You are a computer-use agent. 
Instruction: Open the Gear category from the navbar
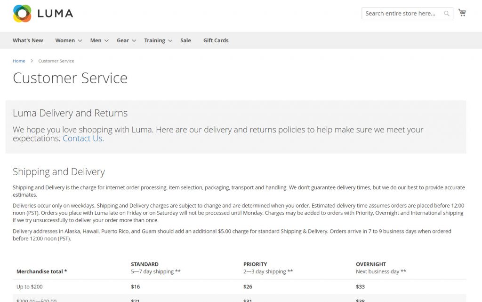point(122,40)
